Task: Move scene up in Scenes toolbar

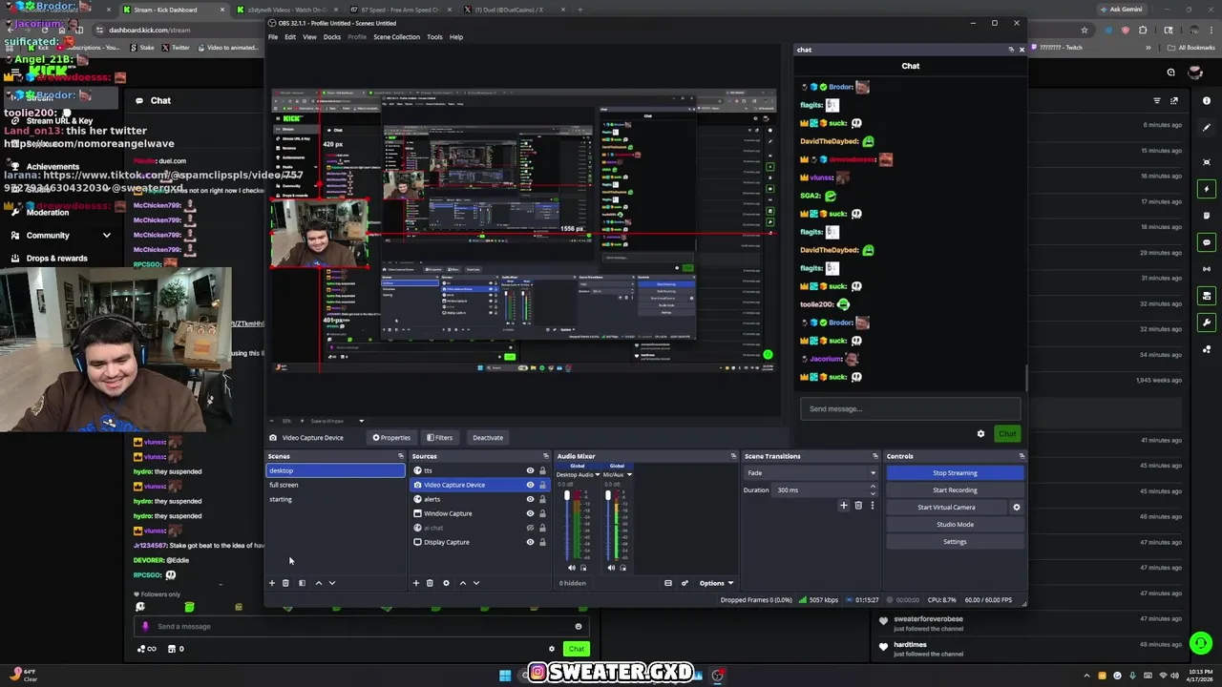Action: [x=318, y=583]
